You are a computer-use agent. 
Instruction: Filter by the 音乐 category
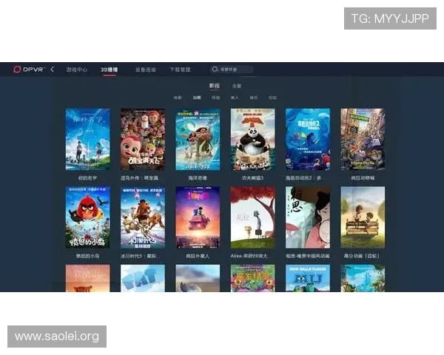tap(254, 98)
